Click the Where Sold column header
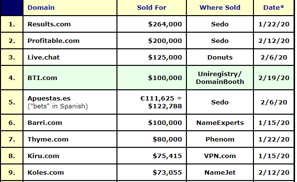The height and width of the screenshot is (182, 297). [x=220, y=7]
